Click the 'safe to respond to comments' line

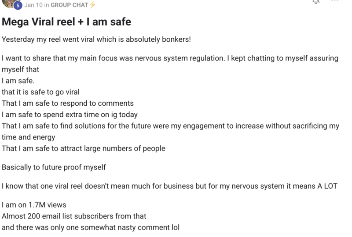(x=68, y=103)
